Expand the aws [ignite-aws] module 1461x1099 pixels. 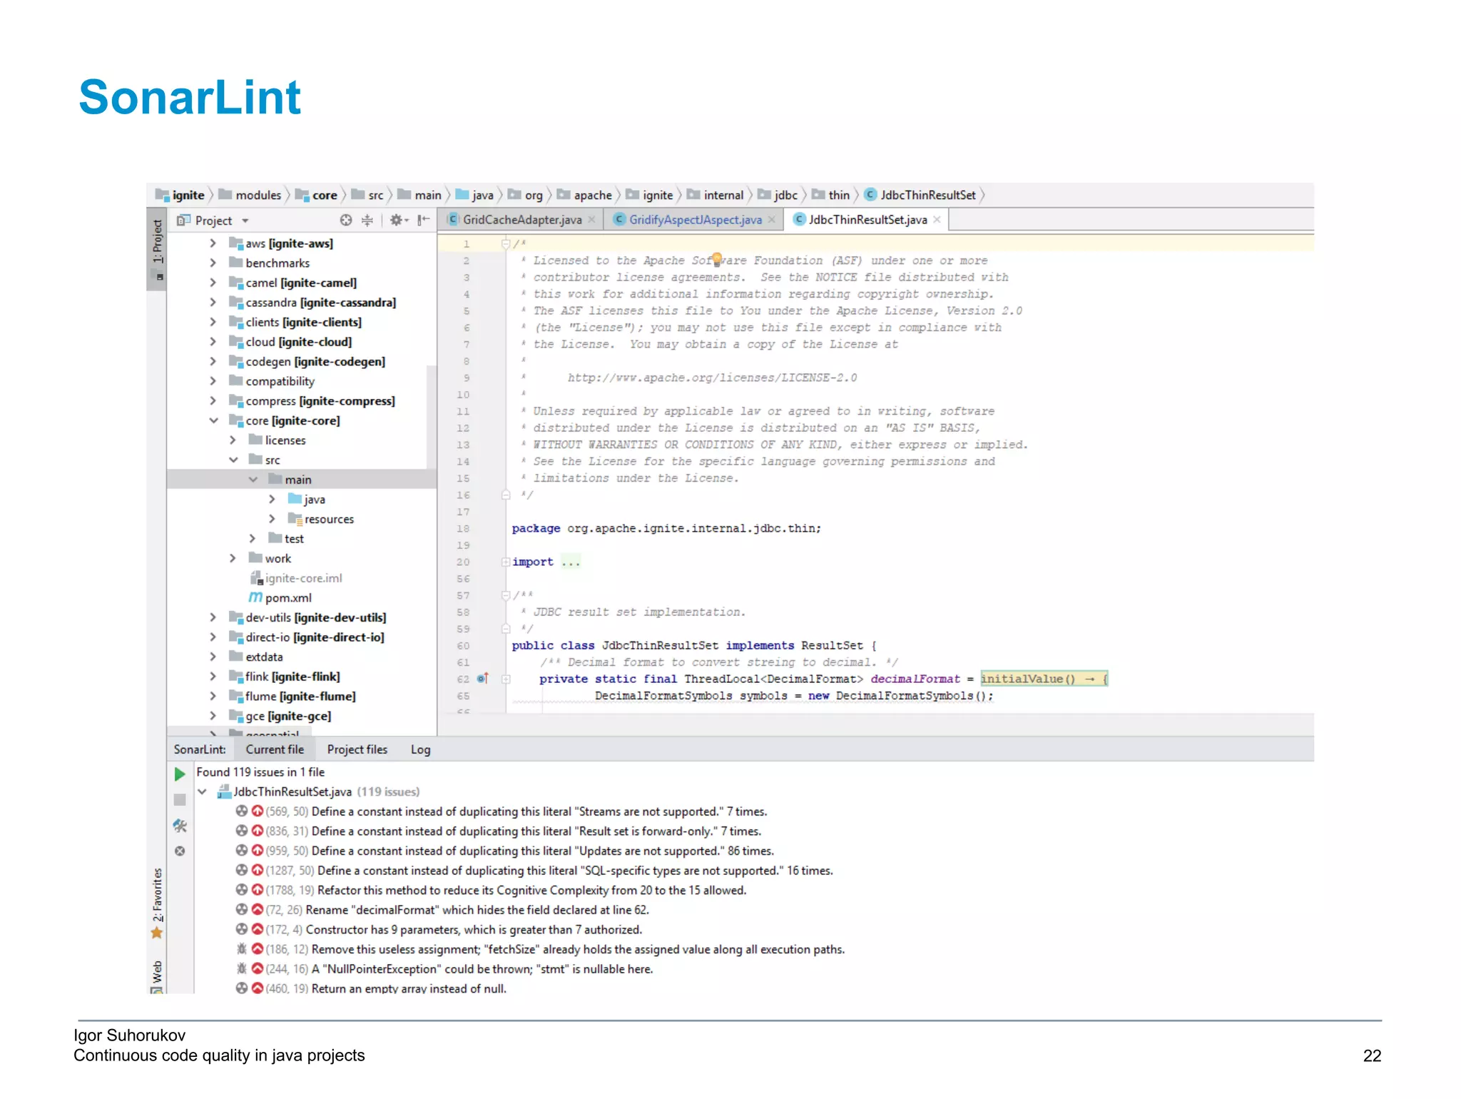213,243
